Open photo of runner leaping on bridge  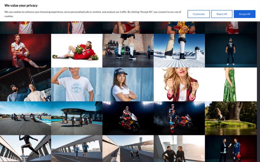pos(25,149)
